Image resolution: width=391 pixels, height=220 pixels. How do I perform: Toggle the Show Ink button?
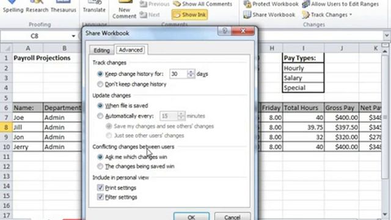(x=189, y=15)
